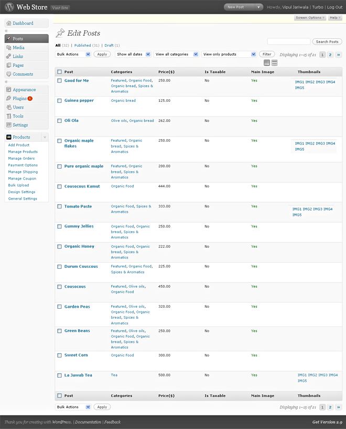Open Payment Options submenu item

pos(23,165)
